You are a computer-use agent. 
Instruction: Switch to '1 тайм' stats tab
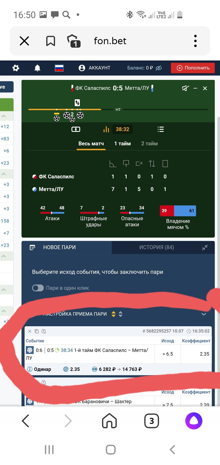click(122, 144)
